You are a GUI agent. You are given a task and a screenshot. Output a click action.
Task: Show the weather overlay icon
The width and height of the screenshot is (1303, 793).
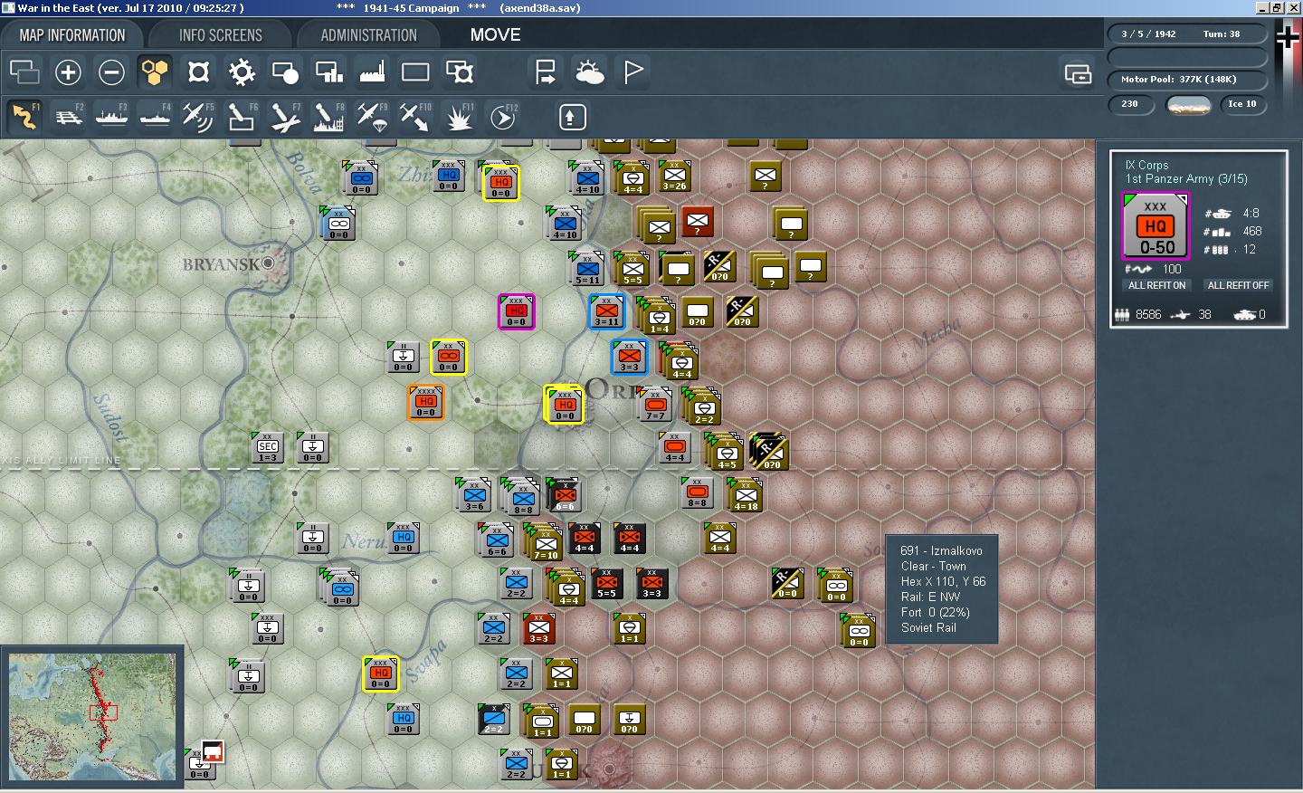click(x=589, y=72)
